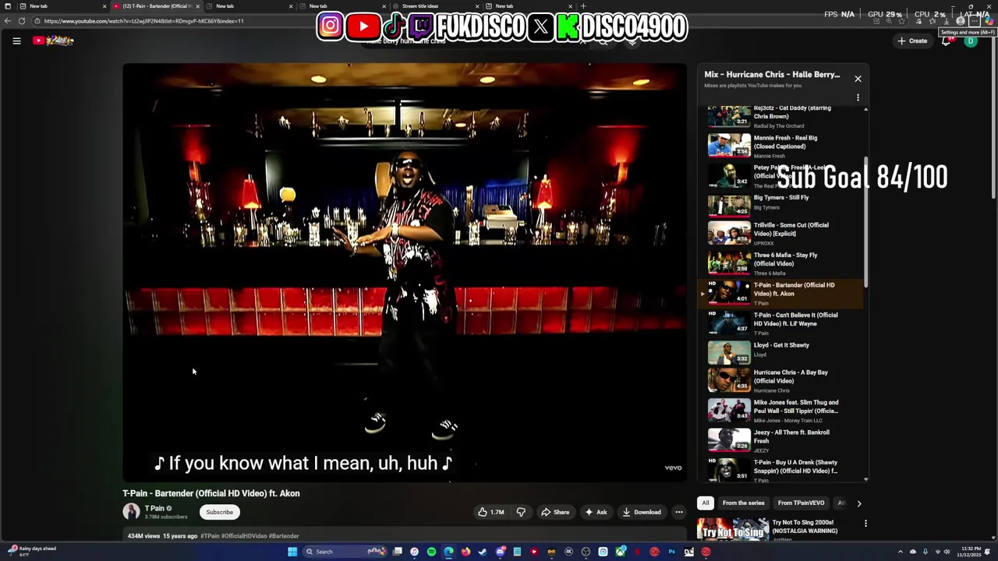Image resolution: width=998 pixels, height=561 pixels.
Task: Play Mike Jones - Still Tippin'
Action: click(780, 411)
